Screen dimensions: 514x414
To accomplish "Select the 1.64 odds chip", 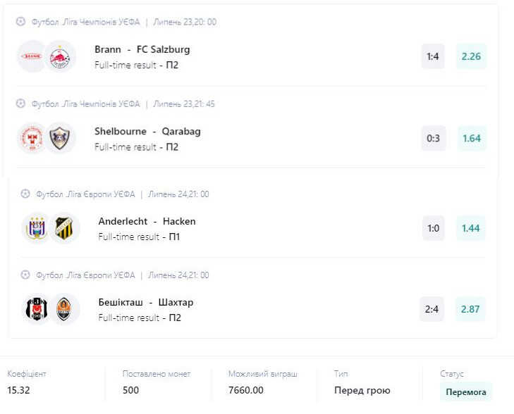I will 472,138.
